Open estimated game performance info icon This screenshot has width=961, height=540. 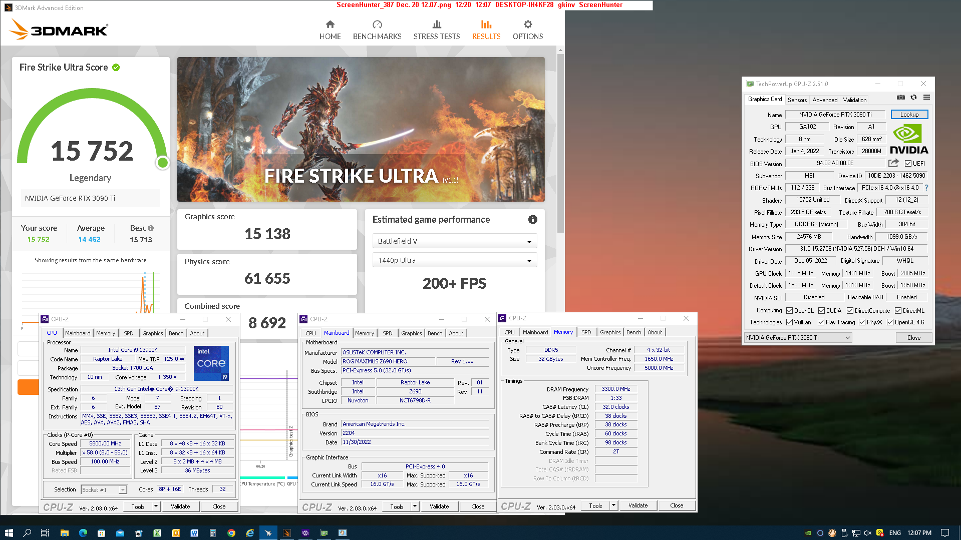click(x=533, y=219)
